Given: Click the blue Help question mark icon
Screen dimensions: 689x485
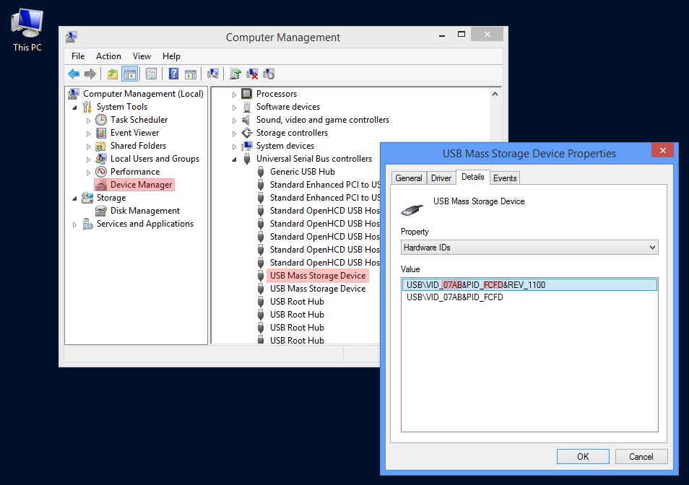Looking at the screenshot, I should 174,74.
